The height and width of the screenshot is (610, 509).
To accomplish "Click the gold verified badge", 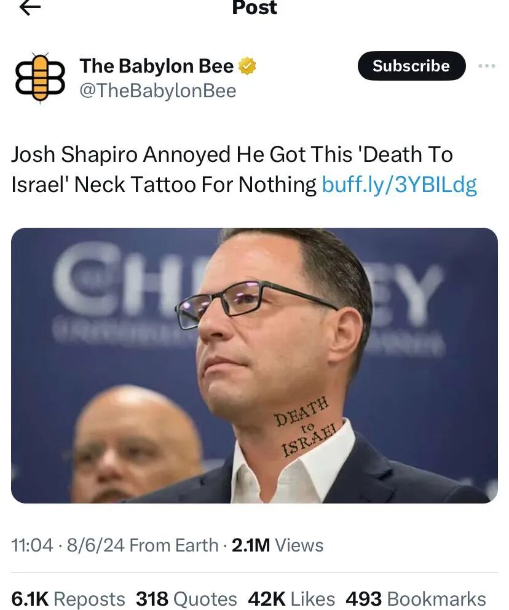I will [x=247, y=66].
